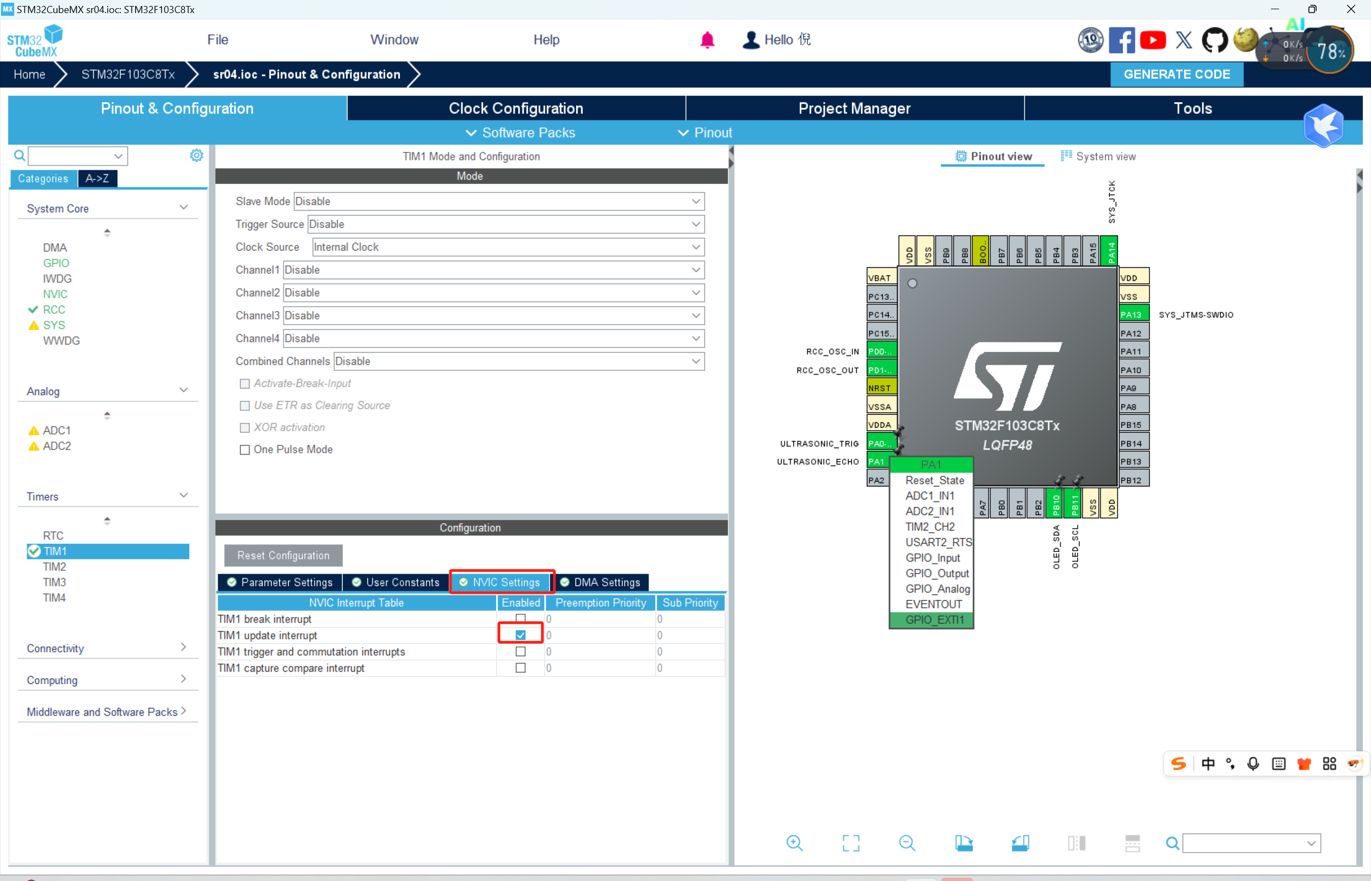Screen dimensions: 1371x881
Task: Open the Channel1 dropdown
Action: [493, 270]
